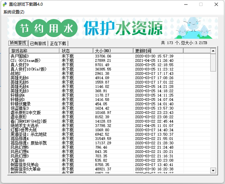Click update time 2021-04-25 11:01:07

[154, 126]
